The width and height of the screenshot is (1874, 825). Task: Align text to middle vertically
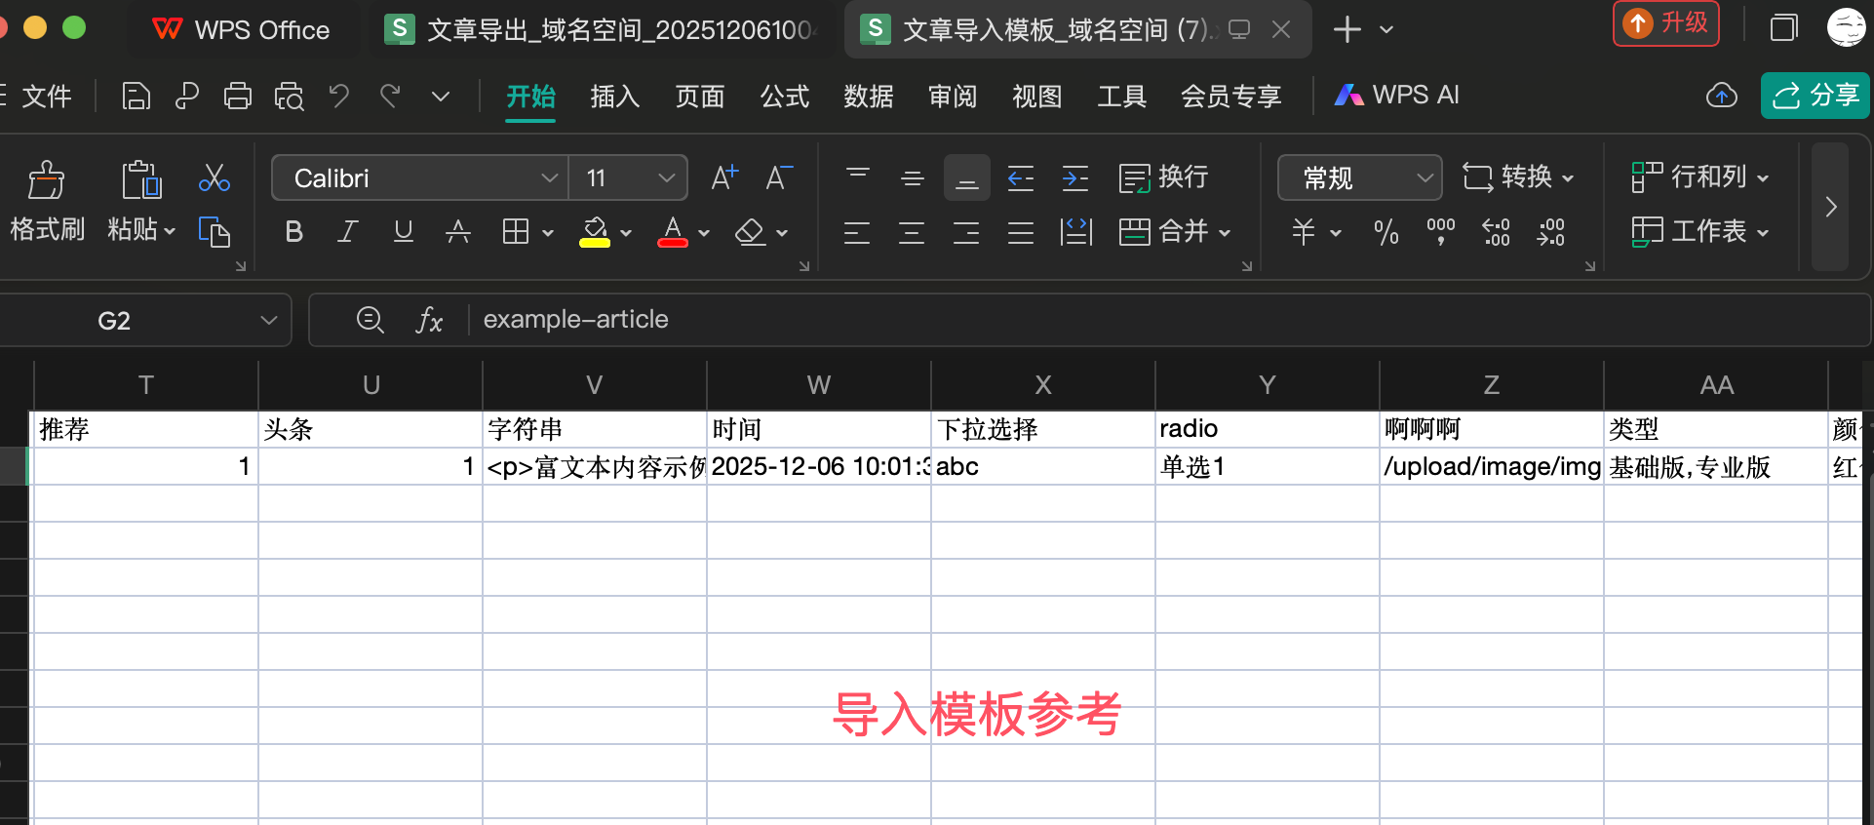click(913, 177)
